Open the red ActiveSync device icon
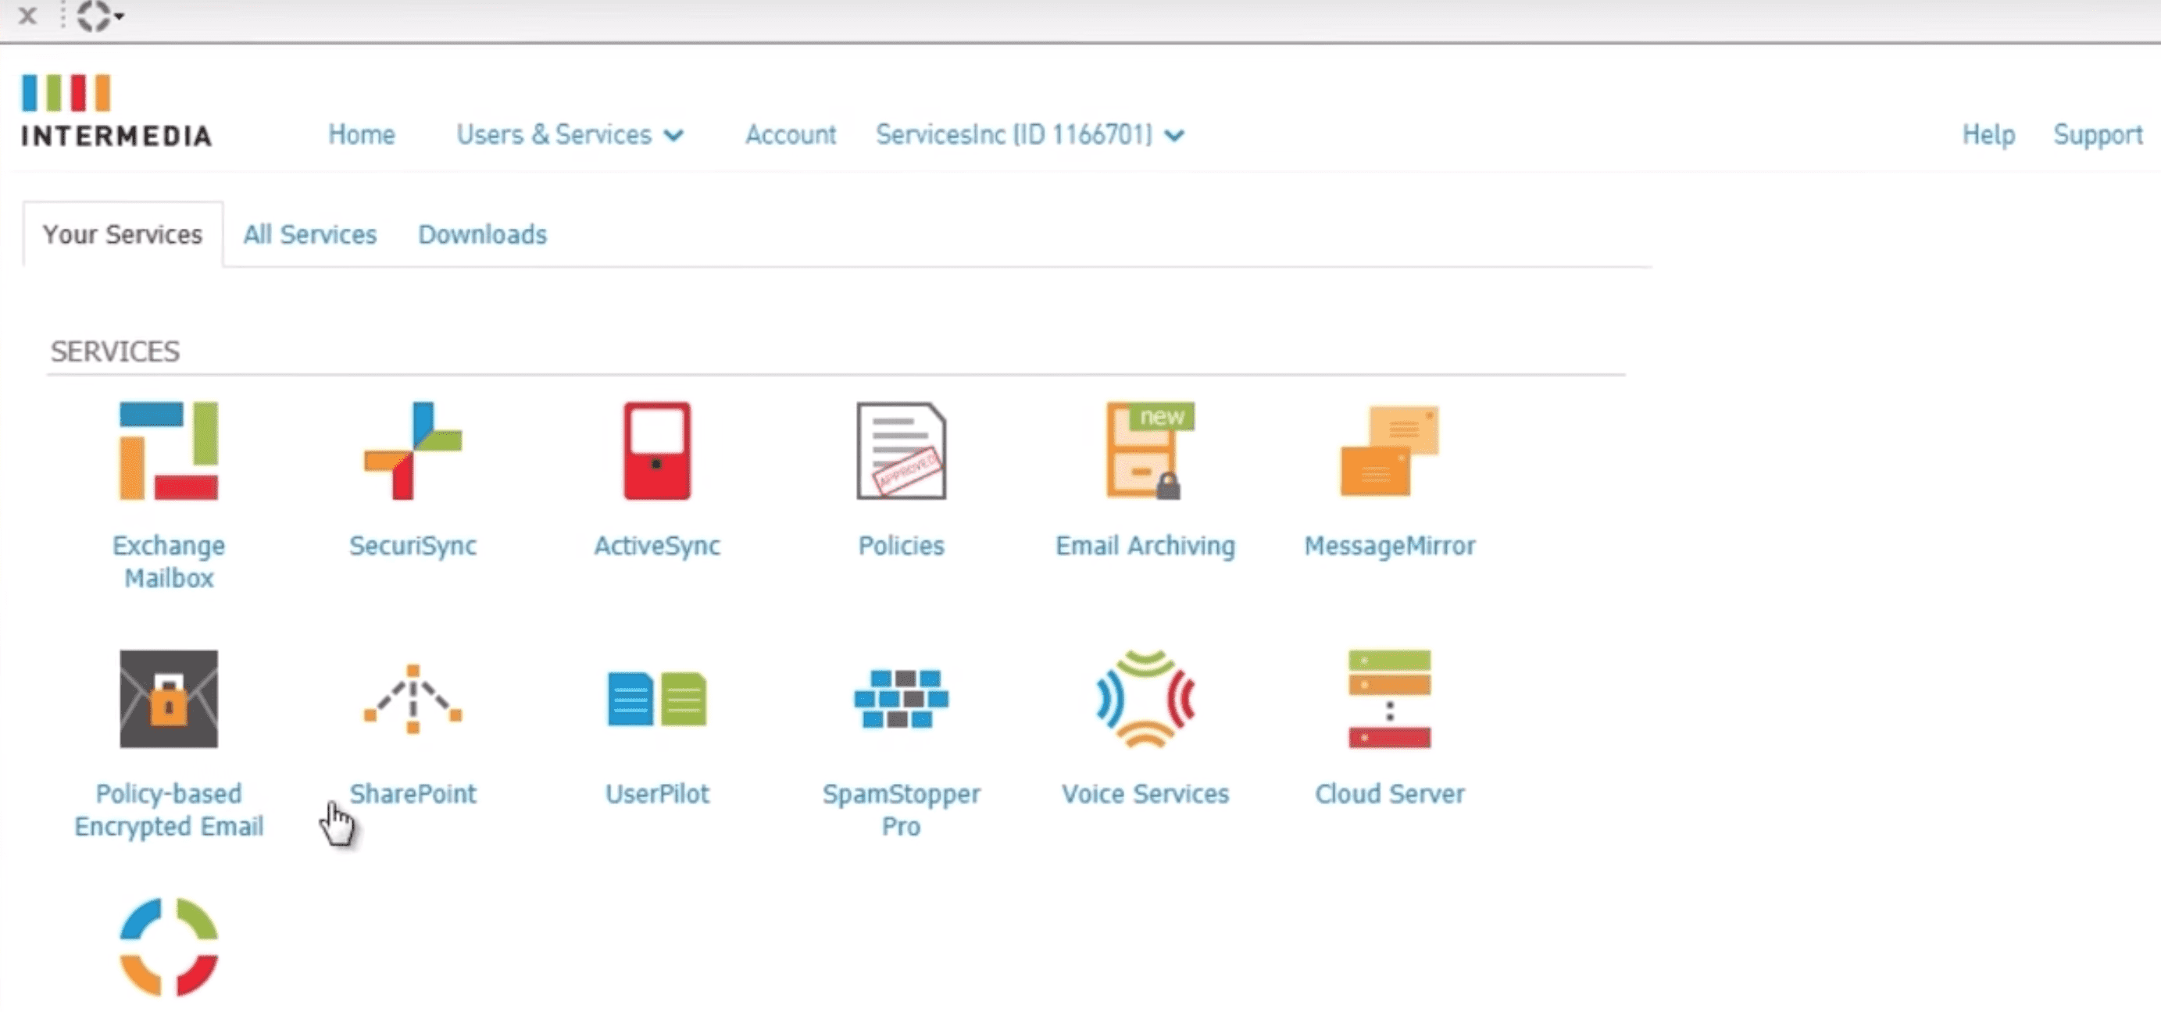The height and width of the screenshot is (1012, 2161). point(657,451)
